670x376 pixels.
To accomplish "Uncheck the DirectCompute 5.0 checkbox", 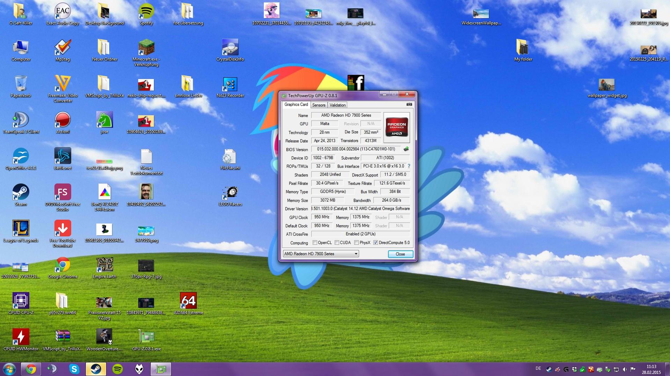I will point(376,243).
